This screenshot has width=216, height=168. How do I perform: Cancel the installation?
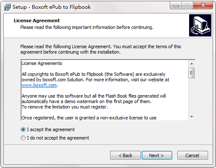click(x=192, y=155)
